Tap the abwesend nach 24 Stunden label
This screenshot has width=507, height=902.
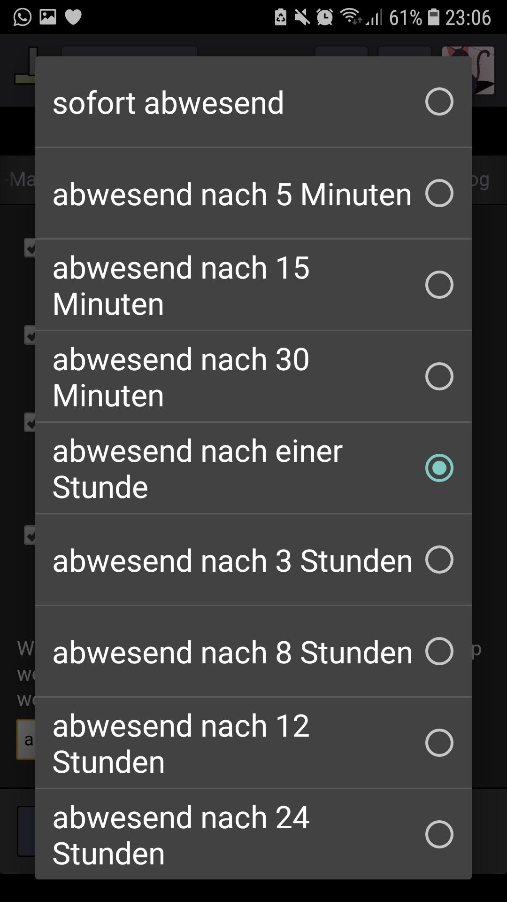click(181, 835)
